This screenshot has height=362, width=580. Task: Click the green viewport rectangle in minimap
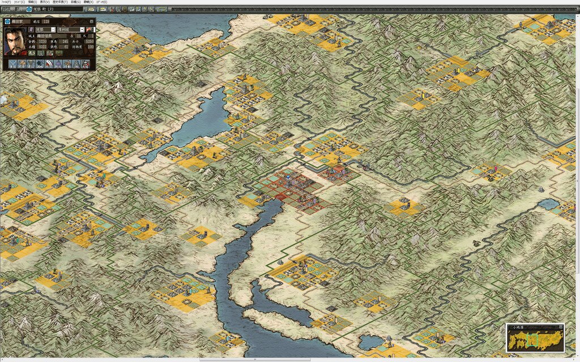[x=531, y=340]
